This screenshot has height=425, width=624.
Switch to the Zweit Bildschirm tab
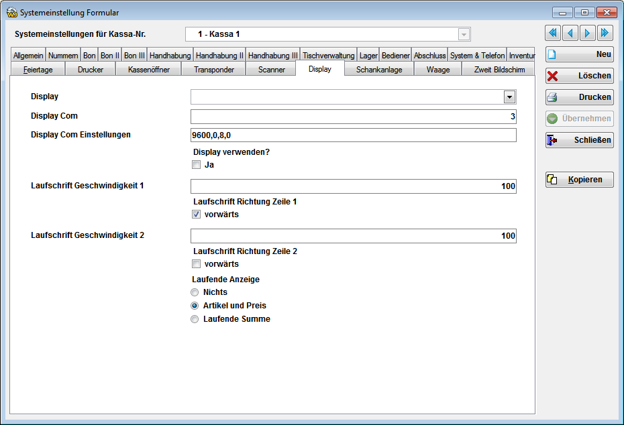(499, 70)
